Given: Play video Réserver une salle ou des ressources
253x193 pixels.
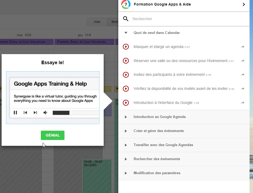Looking at the screenshot, I should tap(126, 61).
